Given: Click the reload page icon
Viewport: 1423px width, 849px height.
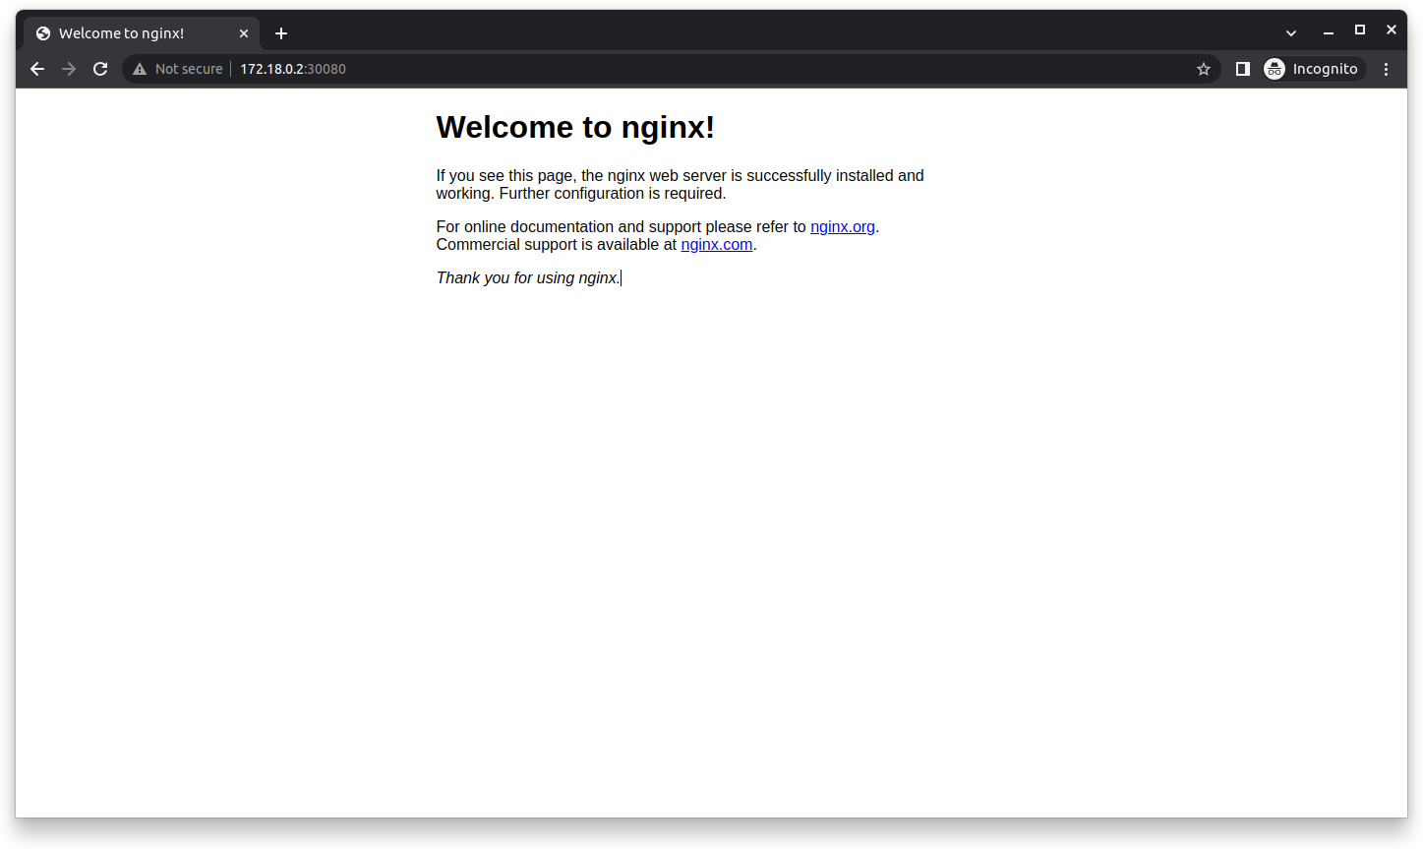Looking at the screenshot, I should [x=100, y=69].
